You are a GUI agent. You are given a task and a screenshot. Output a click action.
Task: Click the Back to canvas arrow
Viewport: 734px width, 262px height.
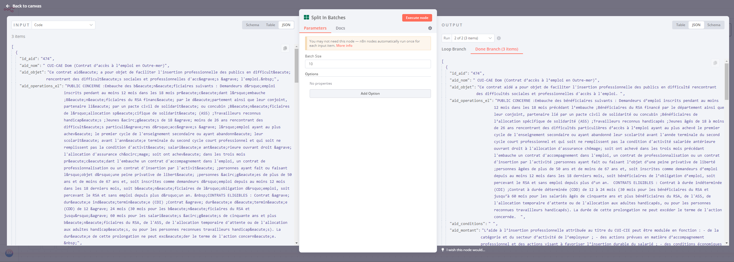(x=8, y=6)
